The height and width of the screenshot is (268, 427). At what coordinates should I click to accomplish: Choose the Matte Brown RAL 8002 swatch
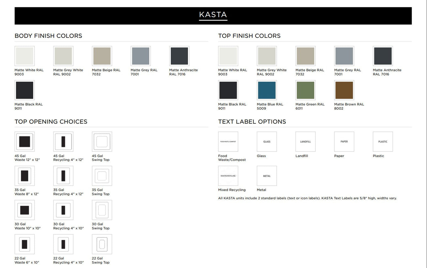point(344,90)
